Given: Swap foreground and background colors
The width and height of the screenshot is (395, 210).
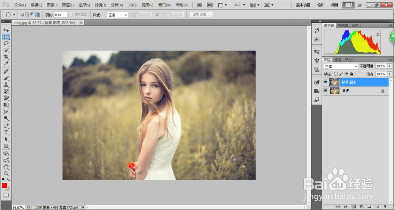Looking at the screenshot, I should (9, 180).
